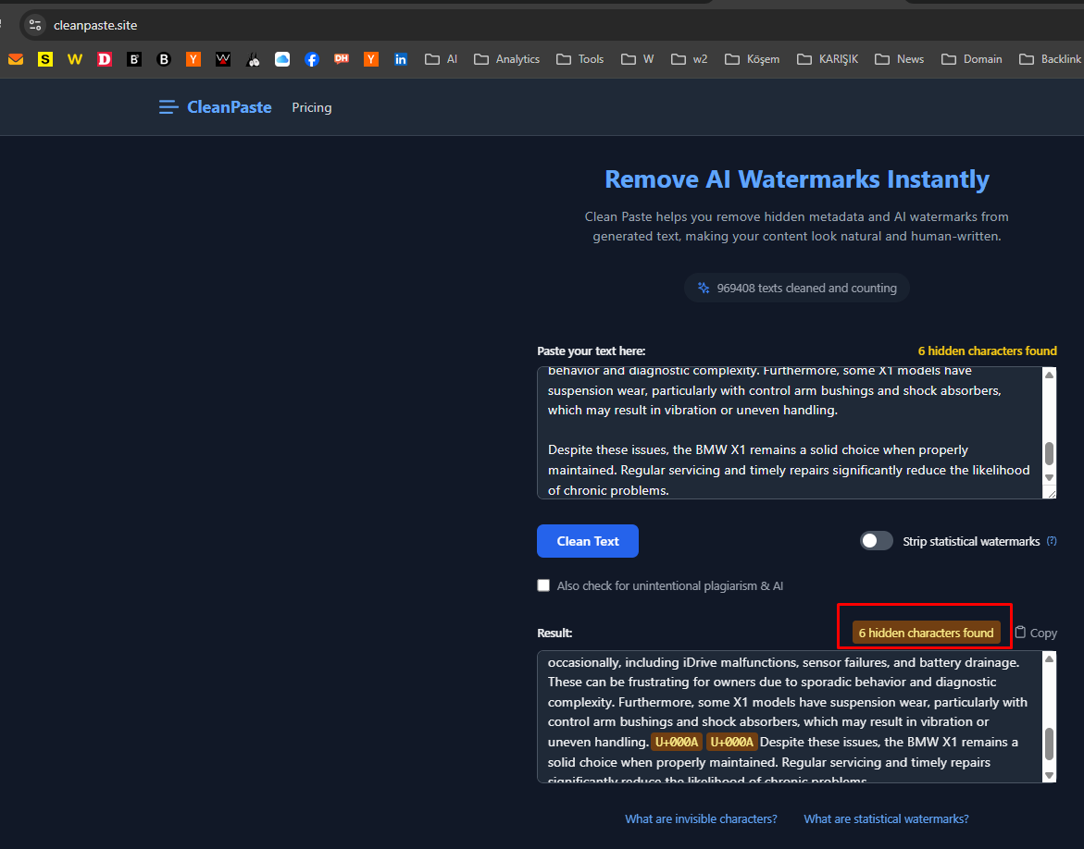1084x849 pixels.
Task: Click the orange hidden characters badge above Result
Action: click(926, 633)
